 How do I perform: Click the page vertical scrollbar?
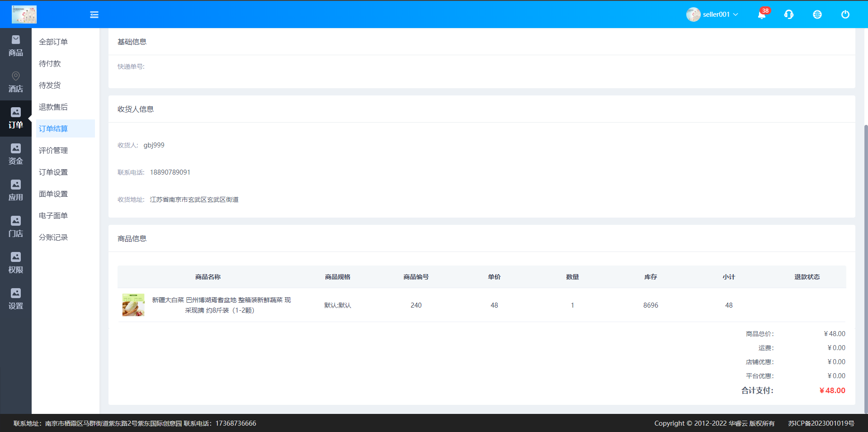click(865, 267)
